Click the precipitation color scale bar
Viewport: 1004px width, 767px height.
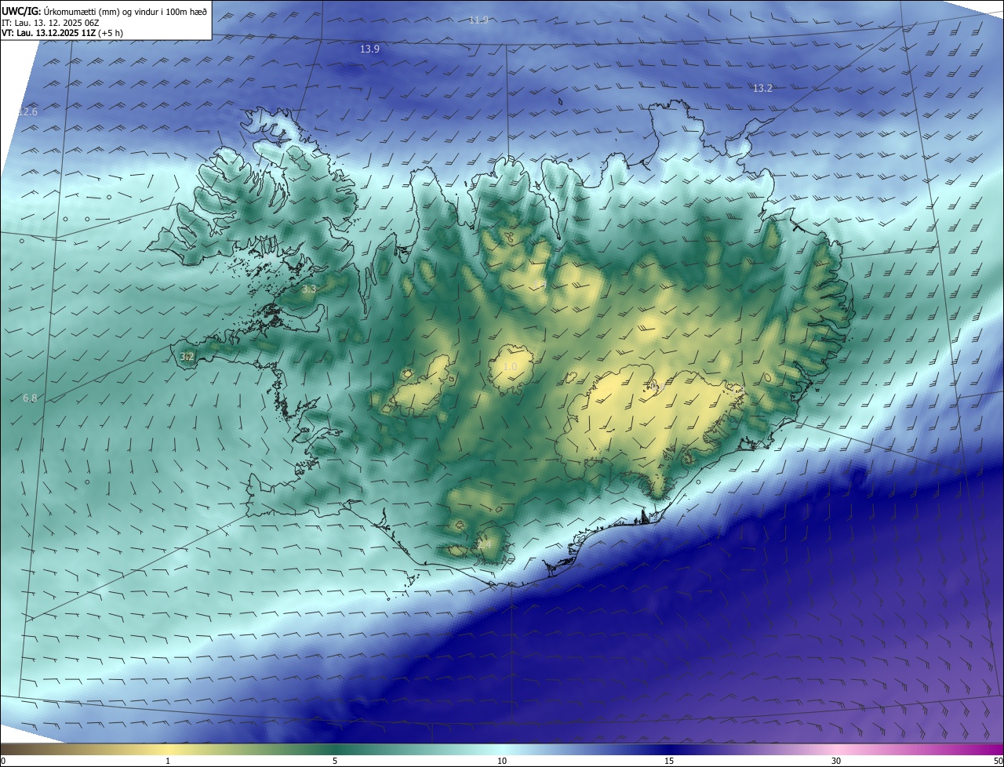(502, 749)
